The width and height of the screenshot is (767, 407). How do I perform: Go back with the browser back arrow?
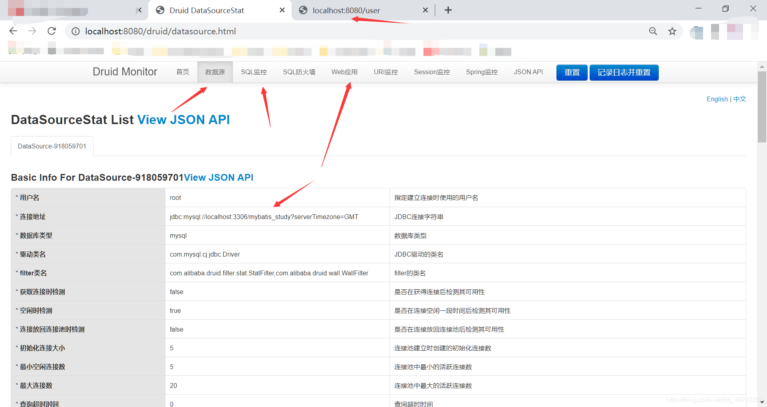(x=13, y=31)
